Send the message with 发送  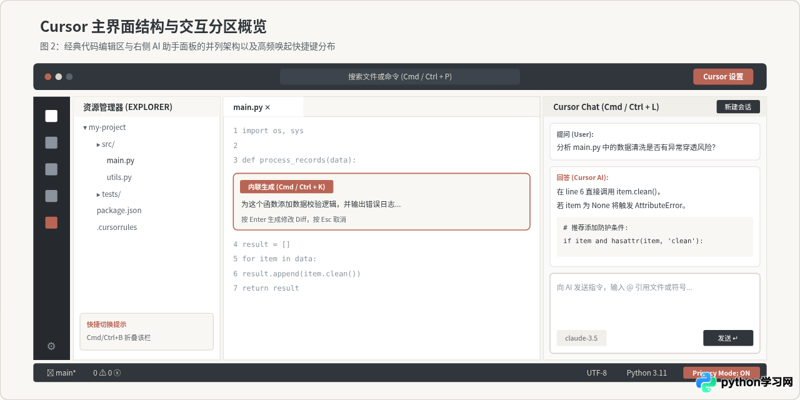728,338
